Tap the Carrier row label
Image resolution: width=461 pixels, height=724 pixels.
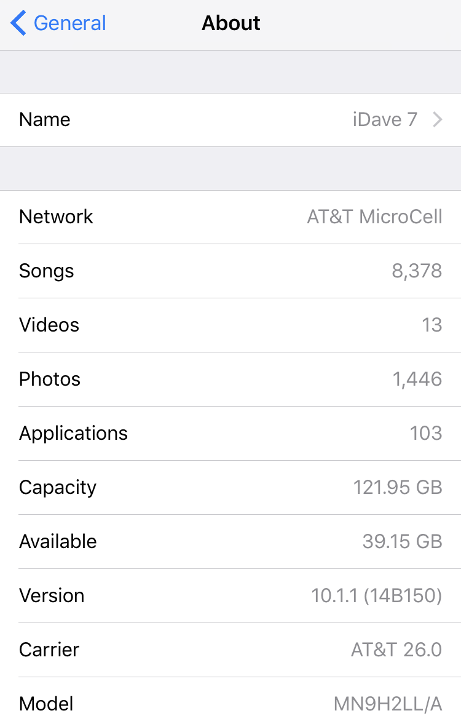click(49, 650)
